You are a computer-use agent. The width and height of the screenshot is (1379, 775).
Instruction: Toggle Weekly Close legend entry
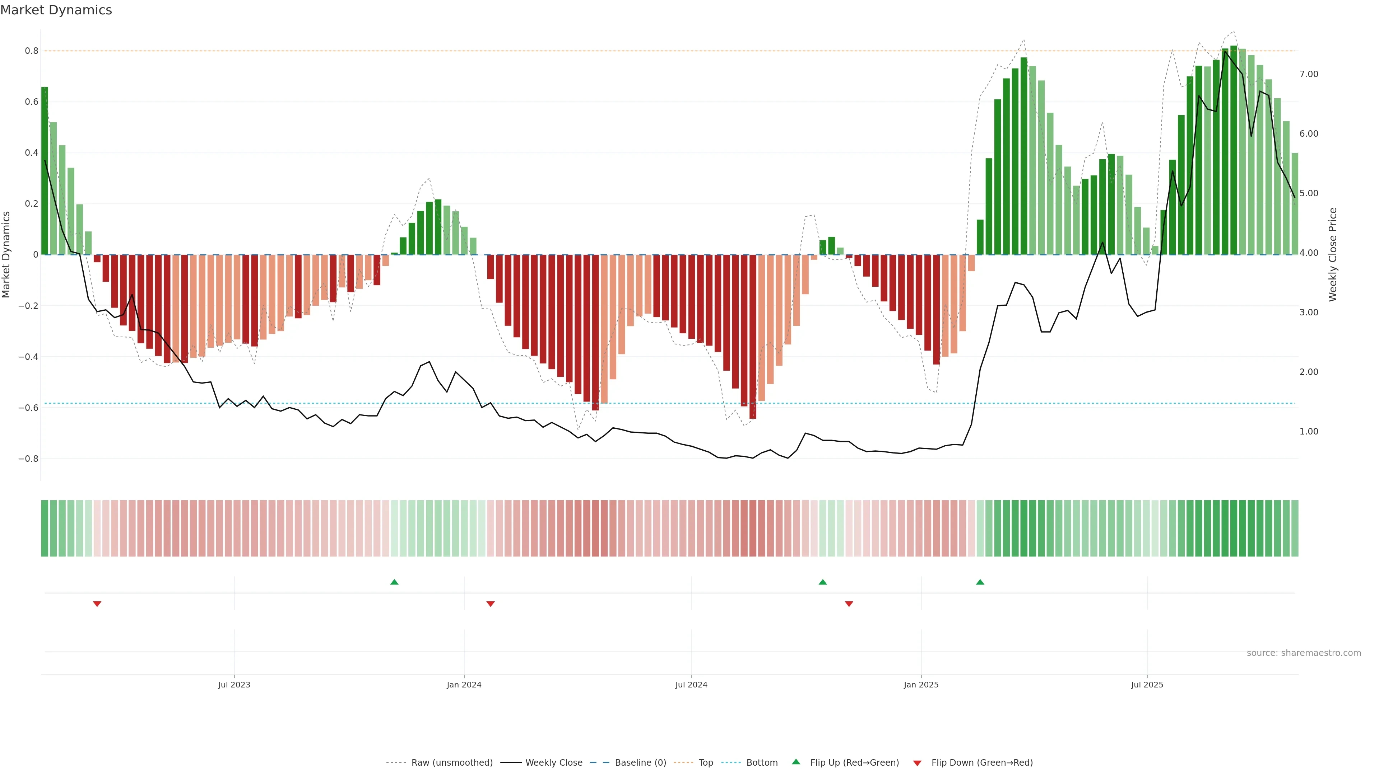pos(553,763)
